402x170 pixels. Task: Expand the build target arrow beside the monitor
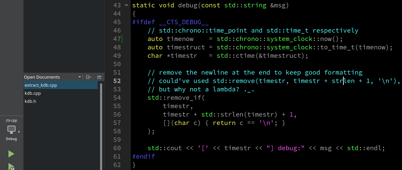point(19,132)
